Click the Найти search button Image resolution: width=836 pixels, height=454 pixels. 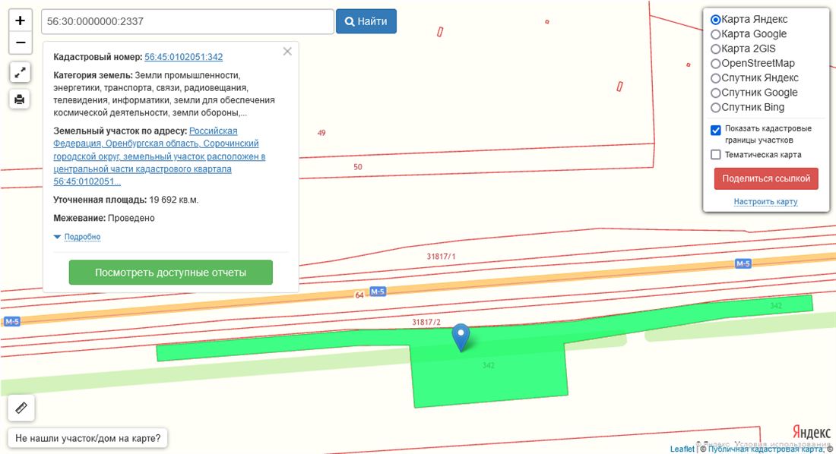366,21
